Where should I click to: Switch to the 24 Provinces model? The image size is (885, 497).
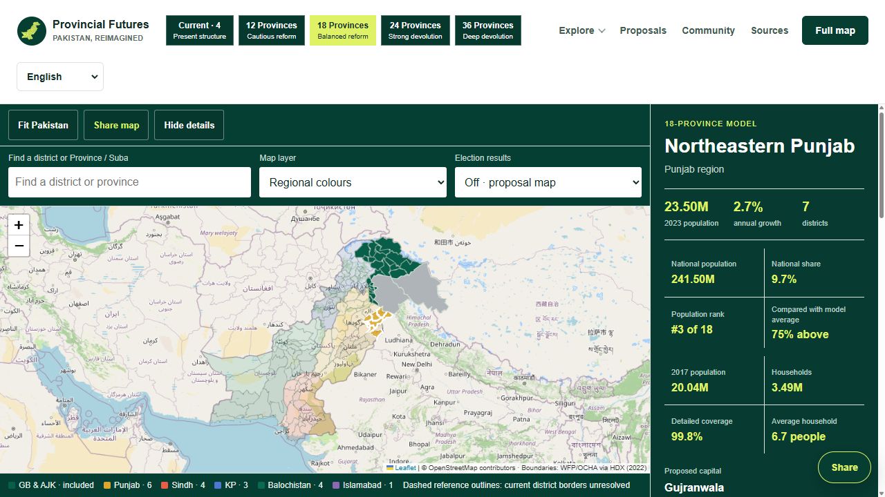pos(415,30)
